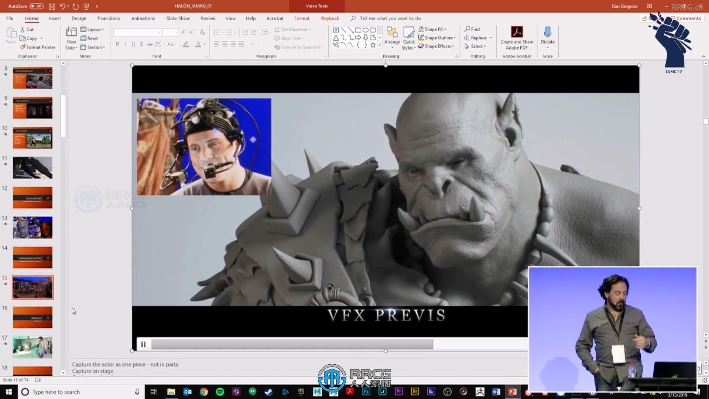The image size is (709, 399).
Task: Pause the video with pause button
Action: pos(143,344)
